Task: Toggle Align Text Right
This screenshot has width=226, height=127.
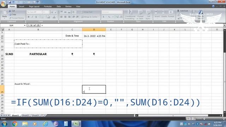Action: (69, 17)
